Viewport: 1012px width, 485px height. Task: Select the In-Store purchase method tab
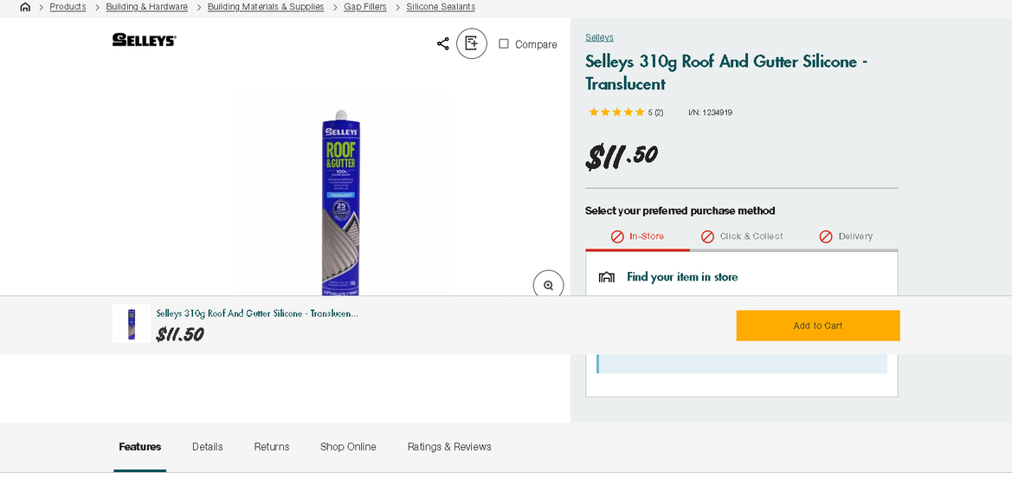[x=638, y=236]
